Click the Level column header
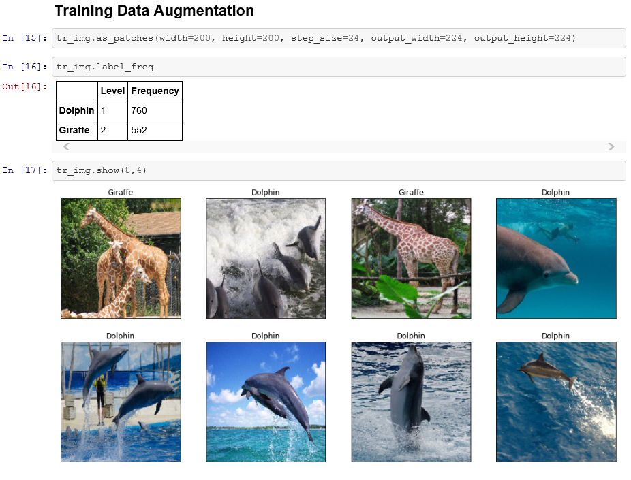 112,91
